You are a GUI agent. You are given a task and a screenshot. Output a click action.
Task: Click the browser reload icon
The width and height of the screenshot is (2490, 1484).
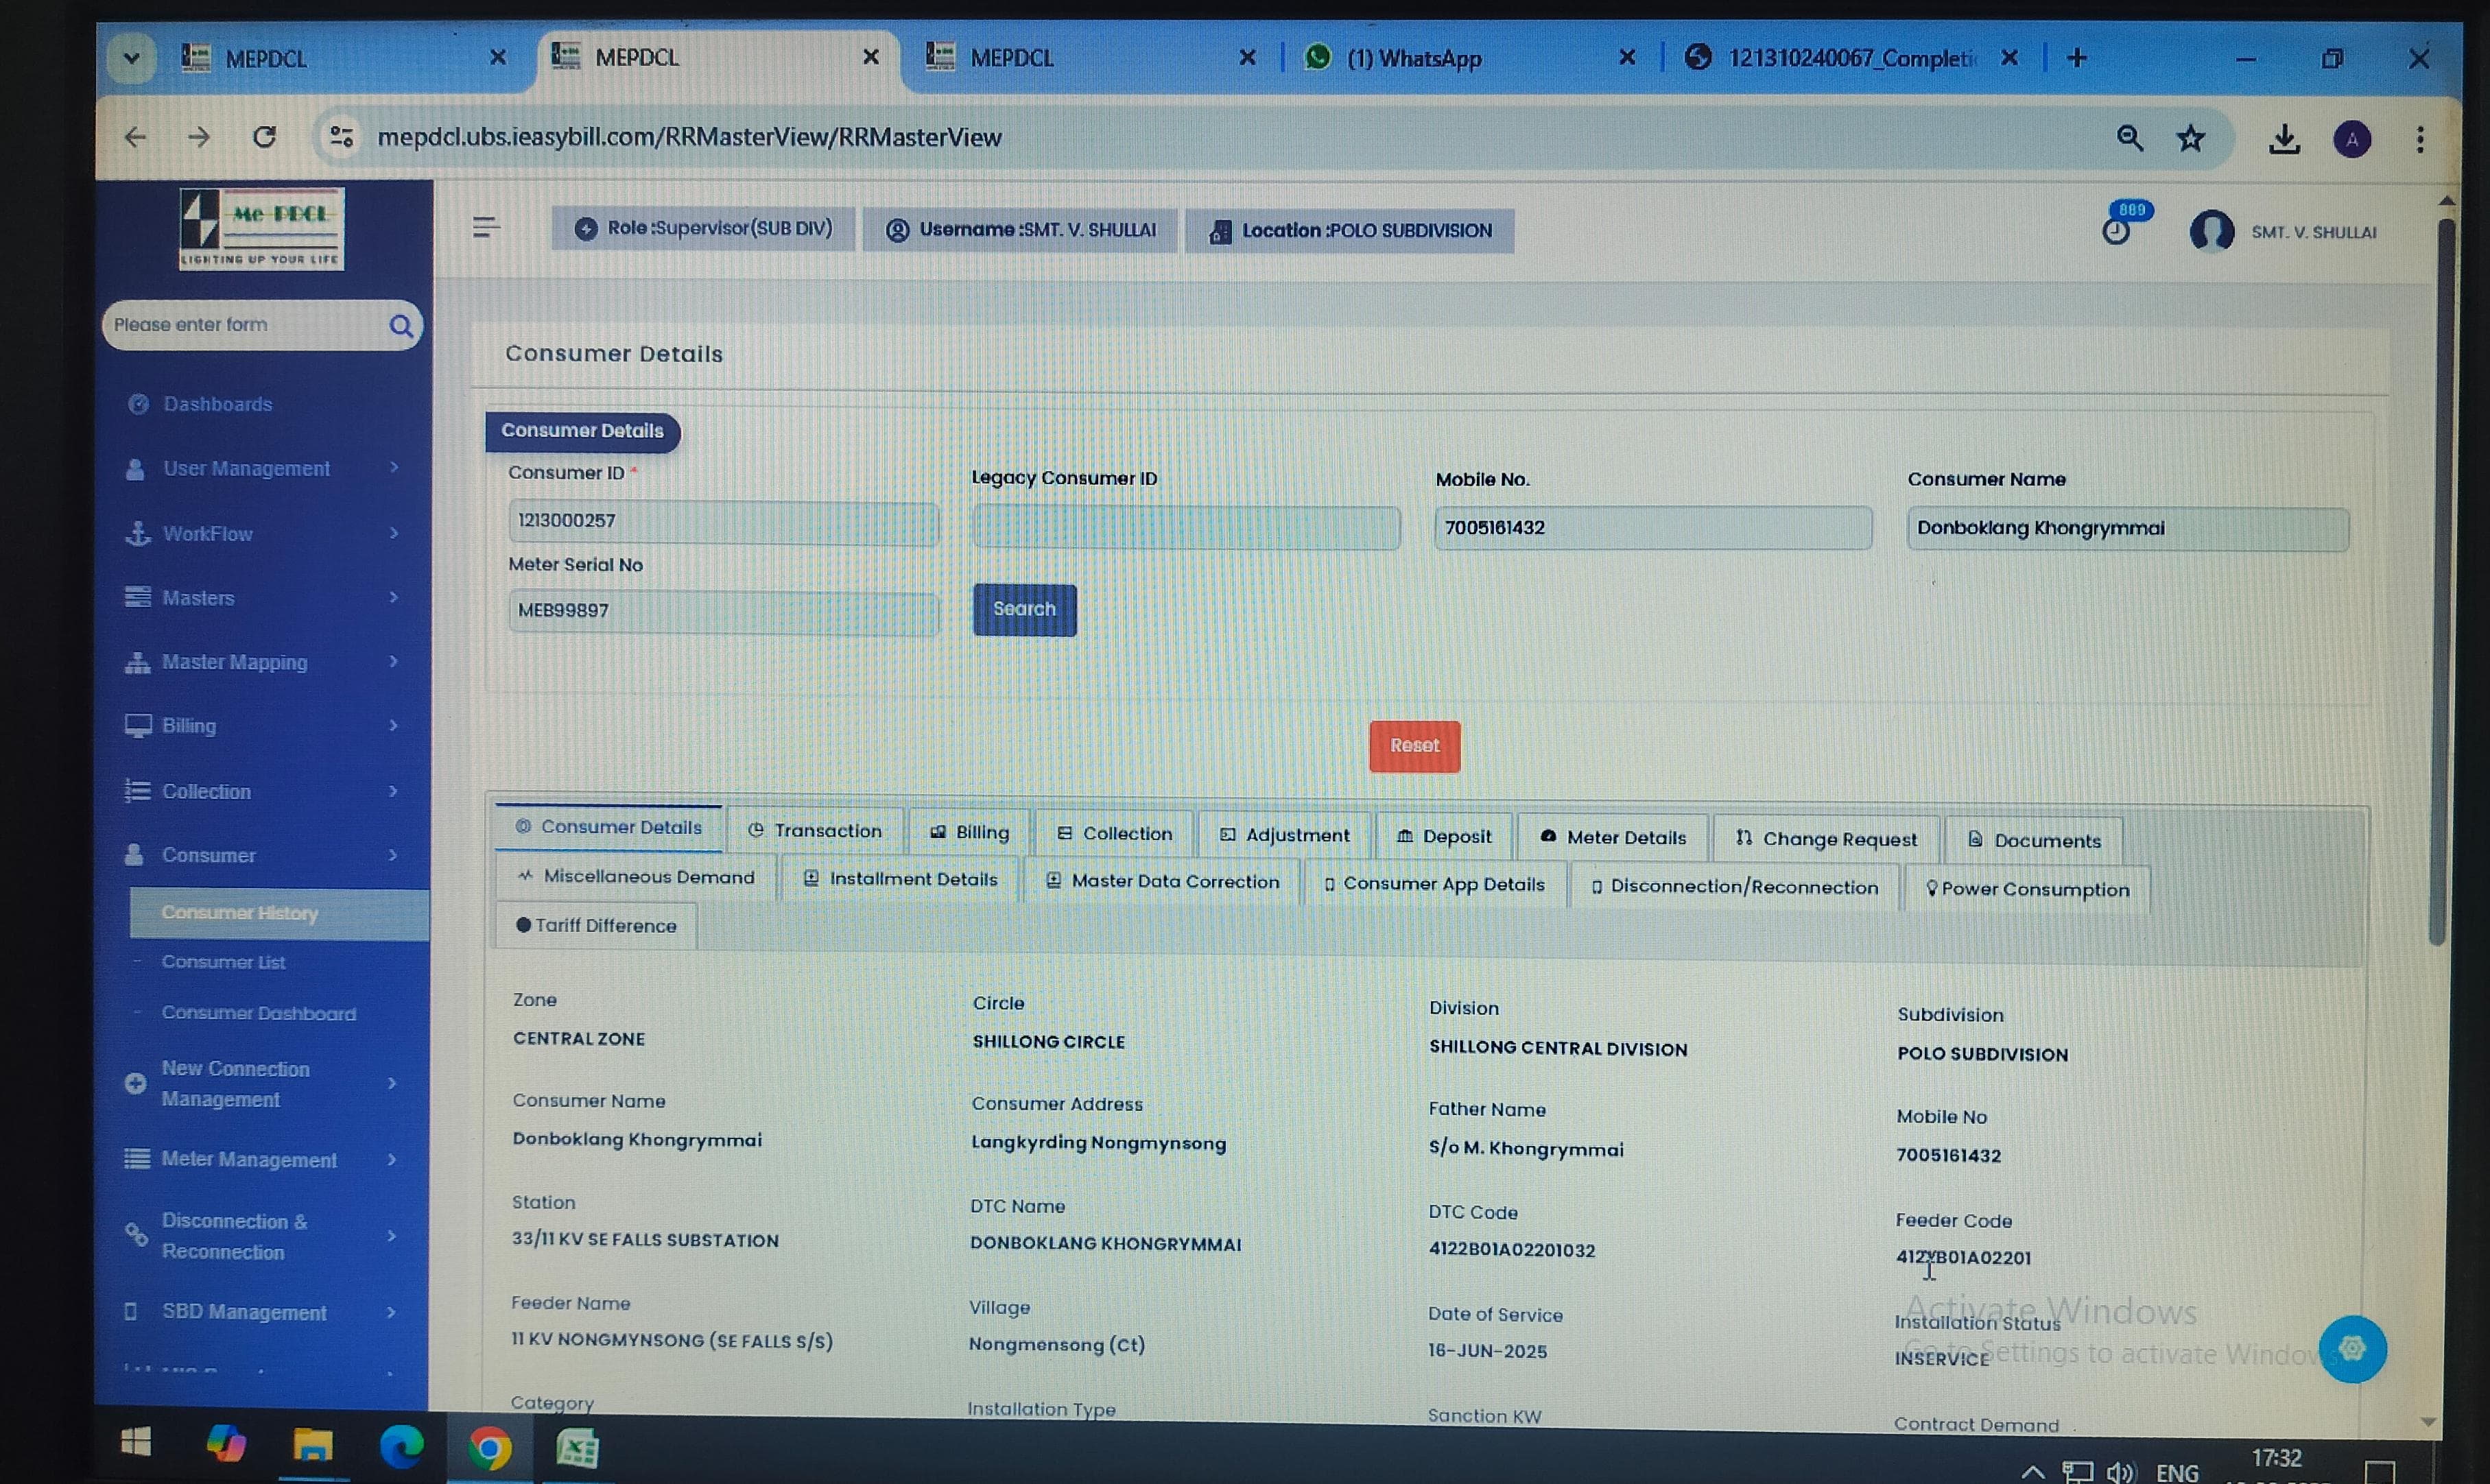pos(264,137)
